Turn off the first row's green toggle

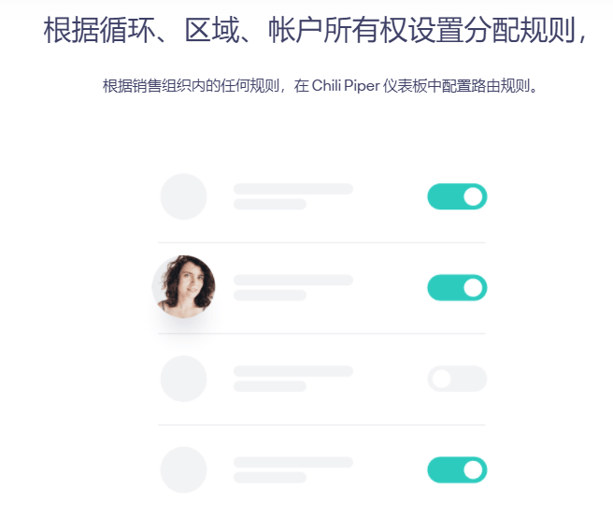click(457, 196)
